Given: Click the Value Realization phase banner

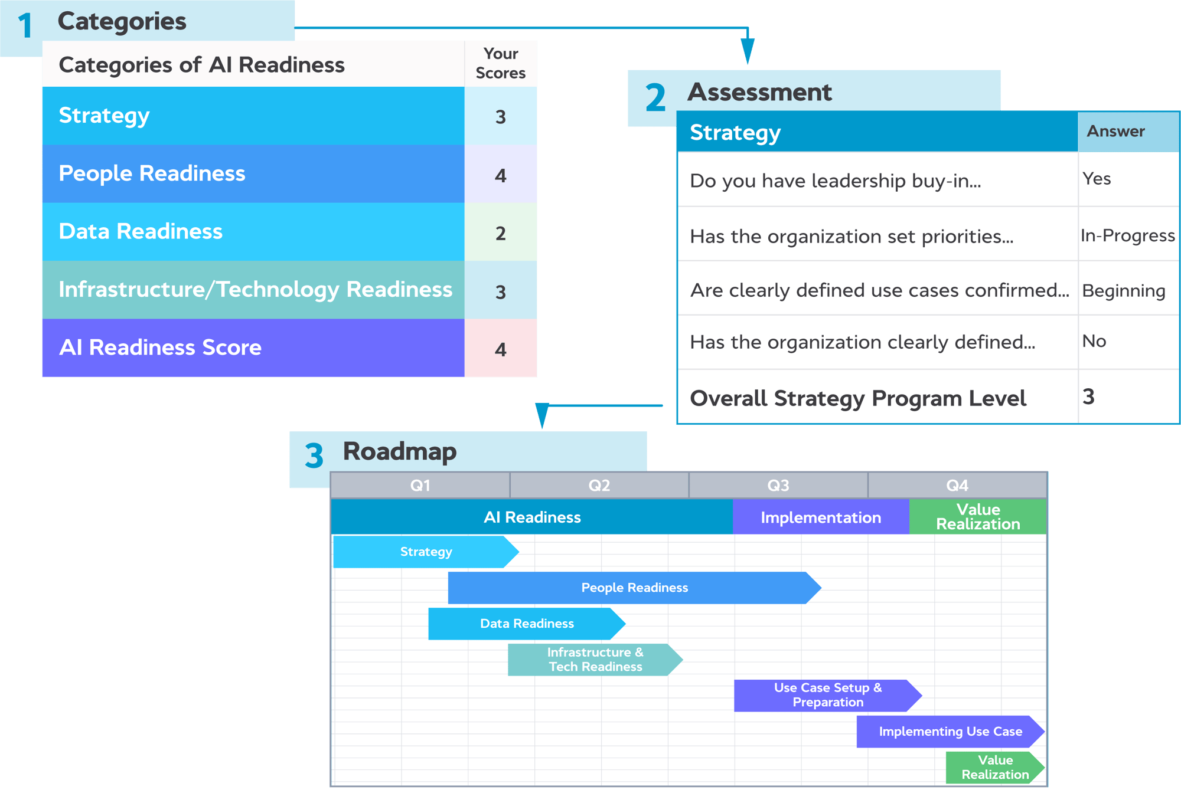Looking at the screenshot, I should (x=978, y=517).
